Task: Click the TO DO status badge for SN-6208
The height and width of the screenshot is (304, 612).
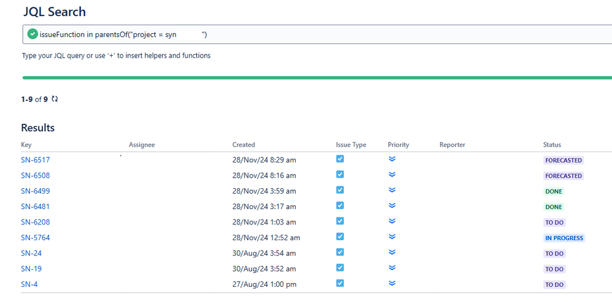Action: point(554,222)
